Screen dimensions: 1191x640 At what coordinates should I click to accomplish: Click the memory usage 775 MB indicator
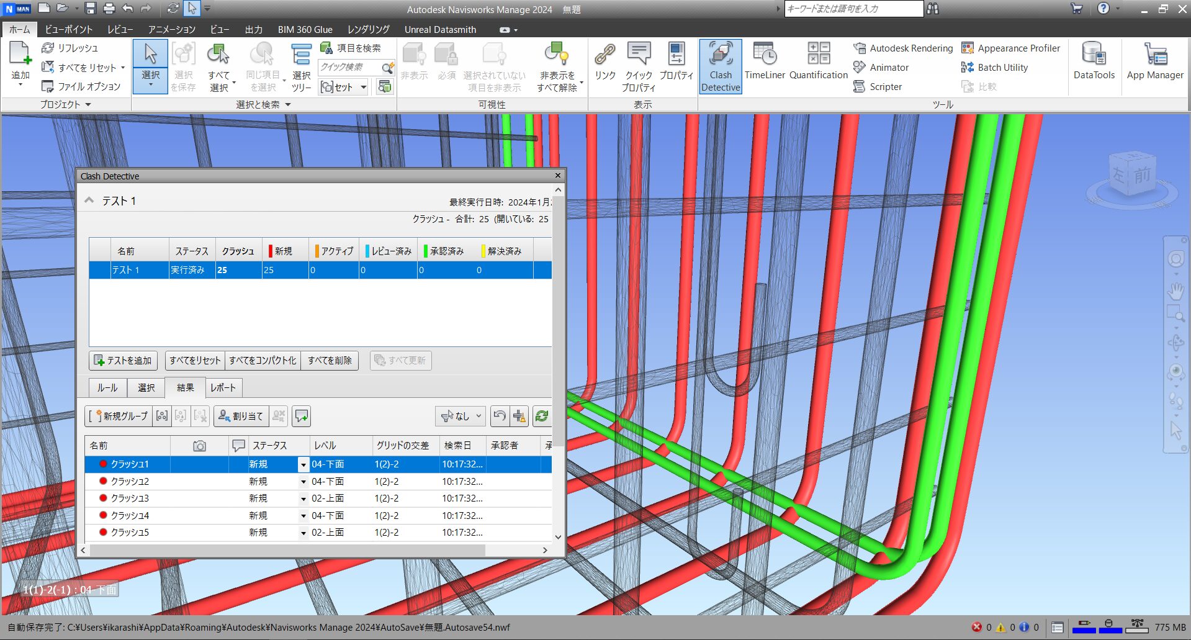(x=1170, y=627)
